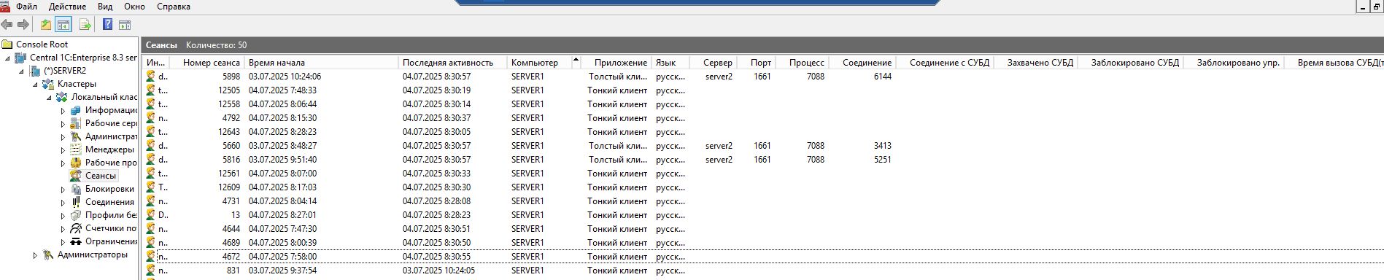Click the Локальный кластер node icon
The height and width of the screenshot is (280, 1384).
click(62, 97)
